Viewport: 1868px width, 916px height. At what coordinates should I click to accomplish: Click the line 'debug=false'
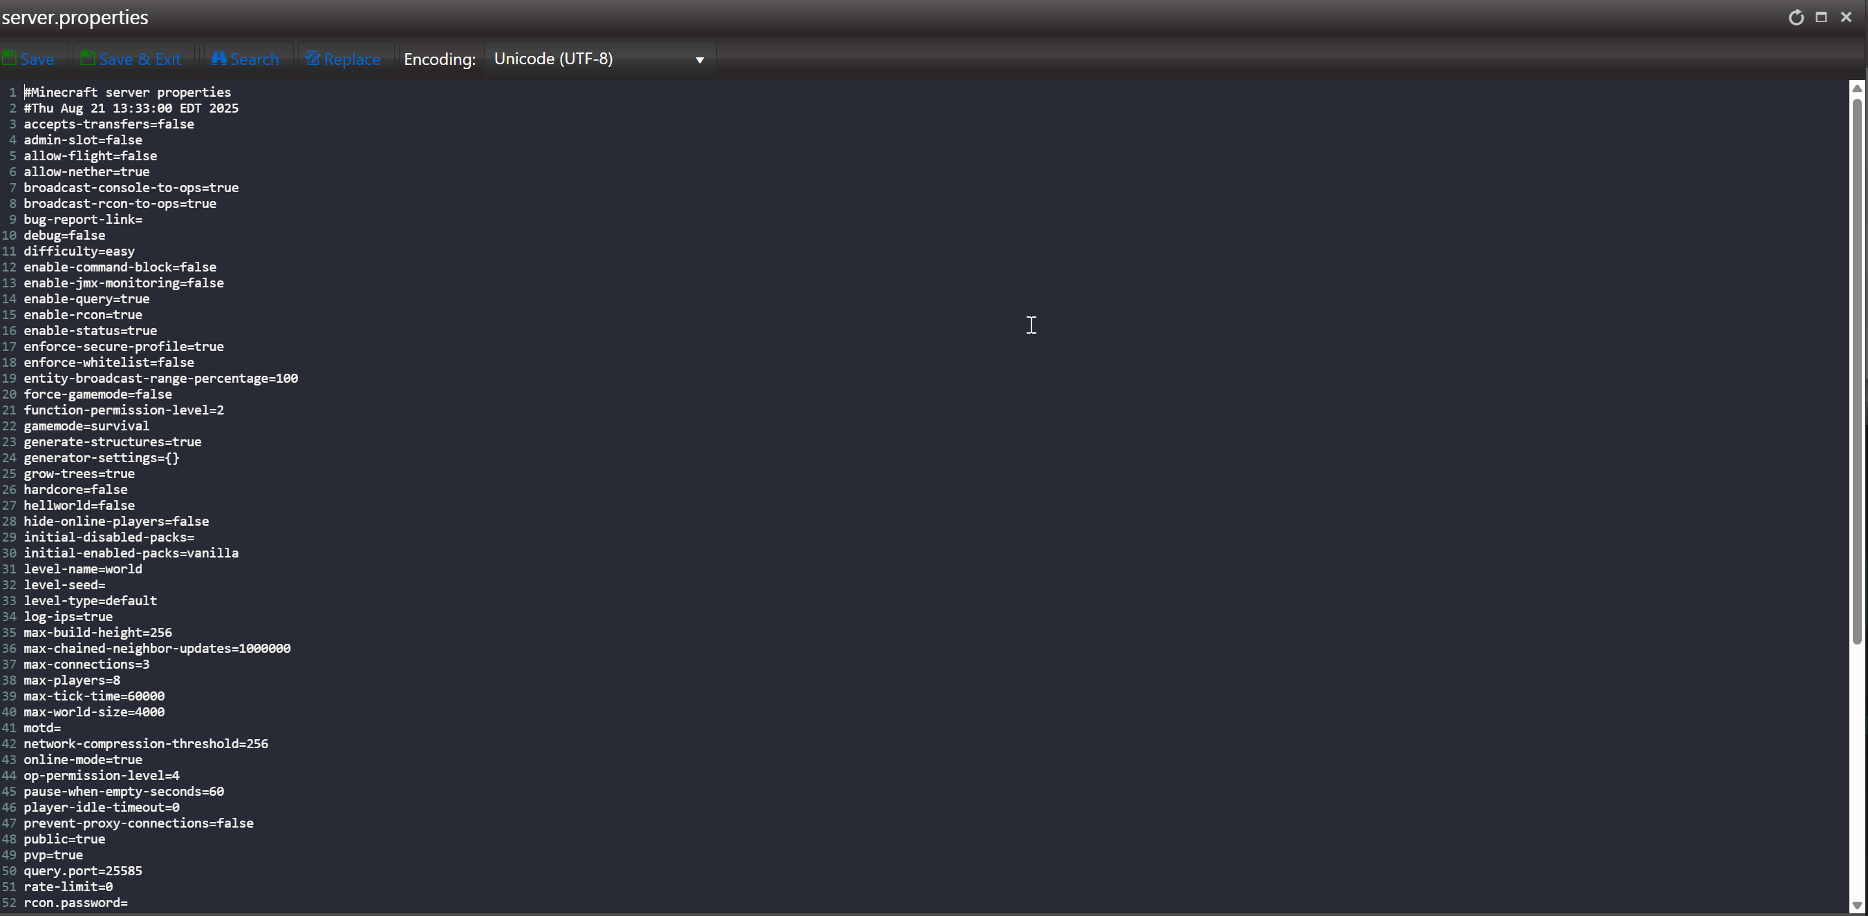coord(64,236)
